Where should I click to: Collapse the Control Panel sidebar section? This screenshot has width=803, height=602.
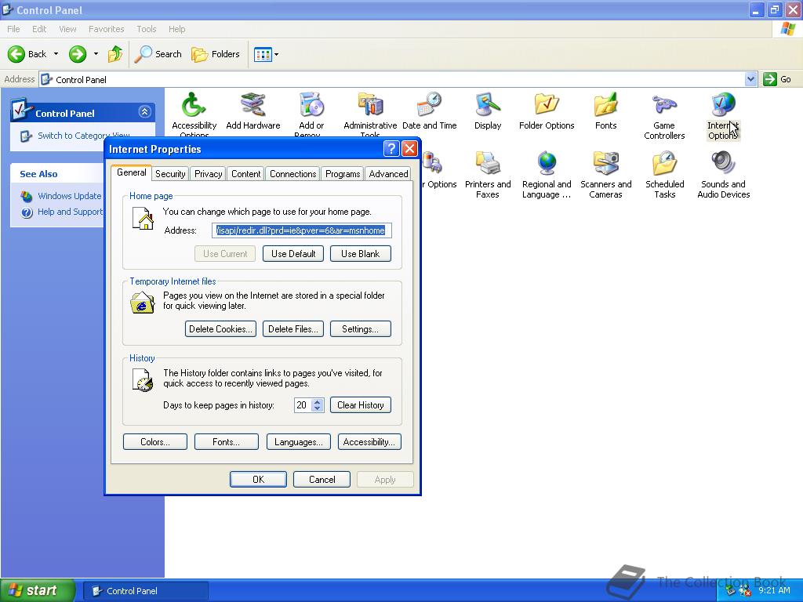point(144,111)
